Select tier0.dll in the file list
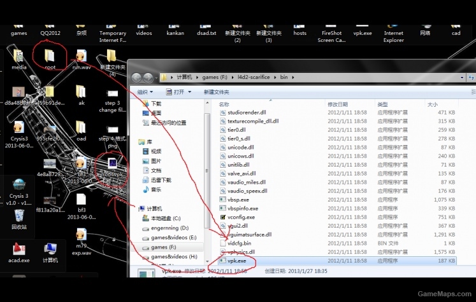 pyautogui.click(x=337, y=130)
